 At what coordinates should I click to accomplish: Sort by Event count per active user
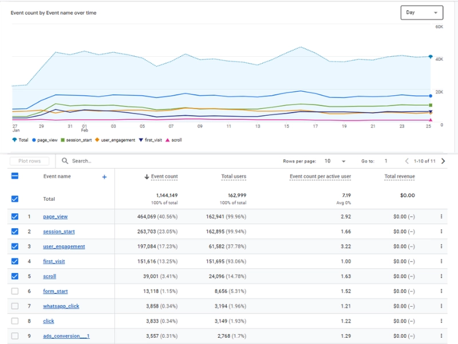pos(320,177)
